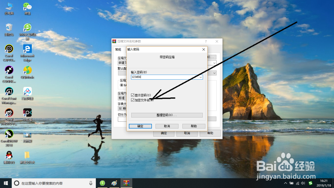Open the General tab in archive dialog
The image size is (334, 188).
tap(118, 50)
